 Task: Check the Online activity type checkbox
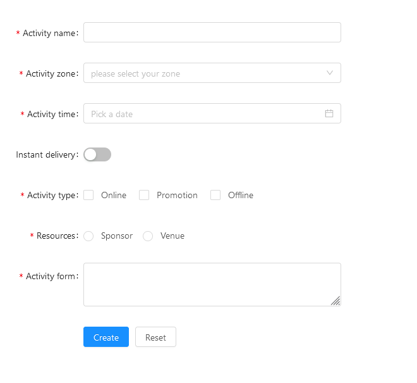coord(88,195)
